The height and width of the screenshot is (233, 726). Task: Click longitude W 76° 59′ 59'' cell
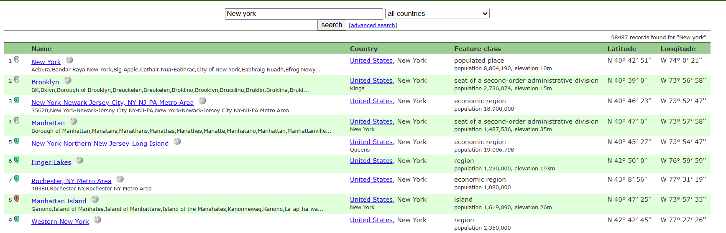click(683, 161)
